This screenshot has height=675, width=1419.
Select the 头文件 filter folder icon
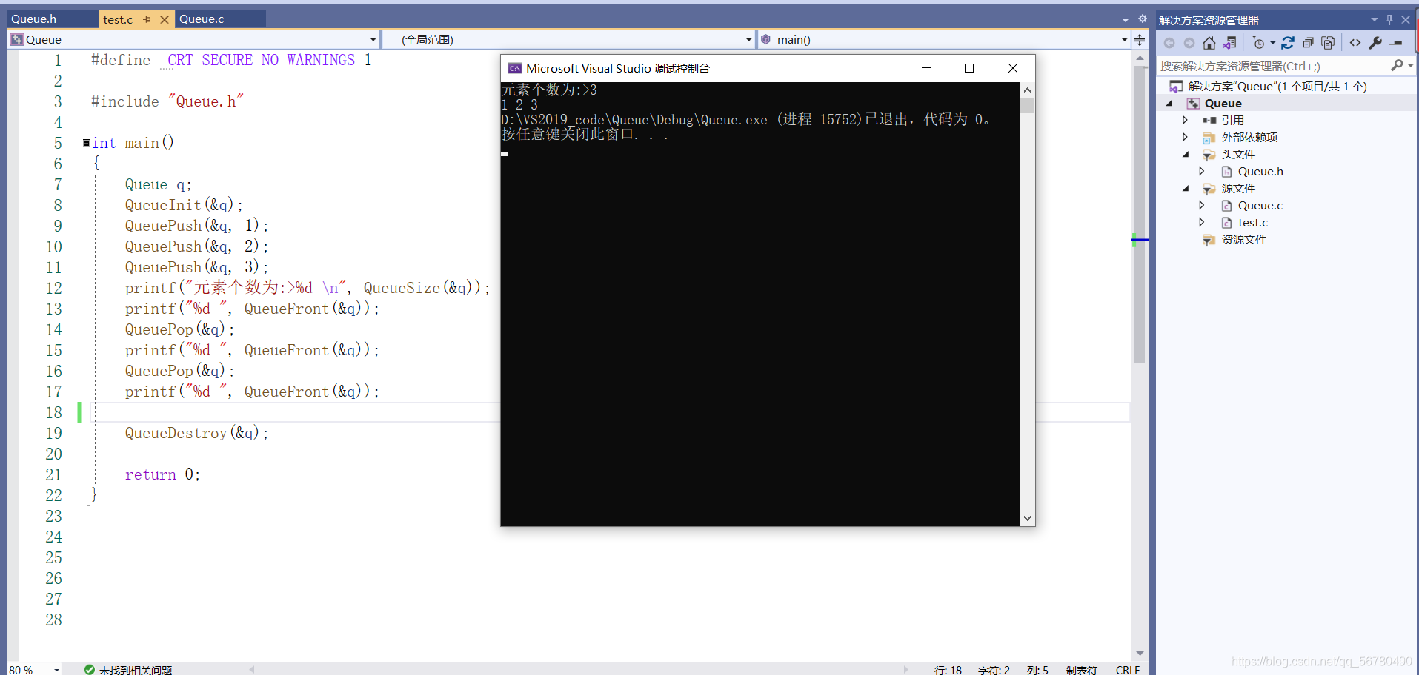[x=1209, y=155]
